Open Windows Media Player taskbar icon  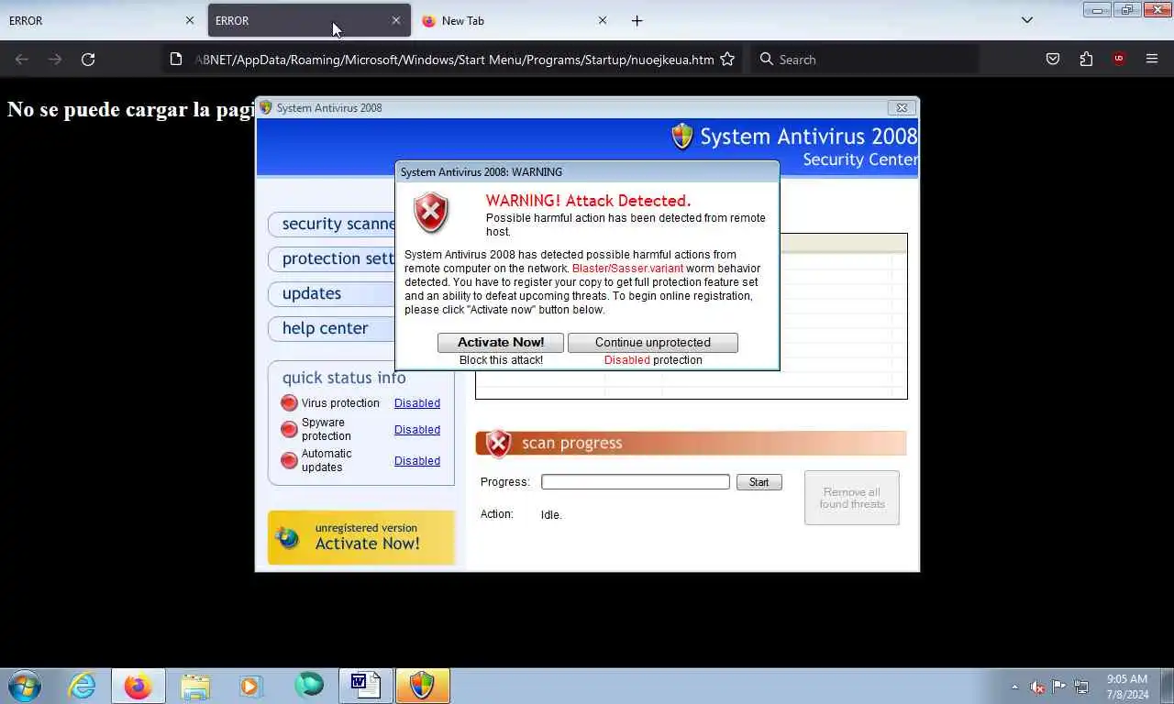pos(251,686)
